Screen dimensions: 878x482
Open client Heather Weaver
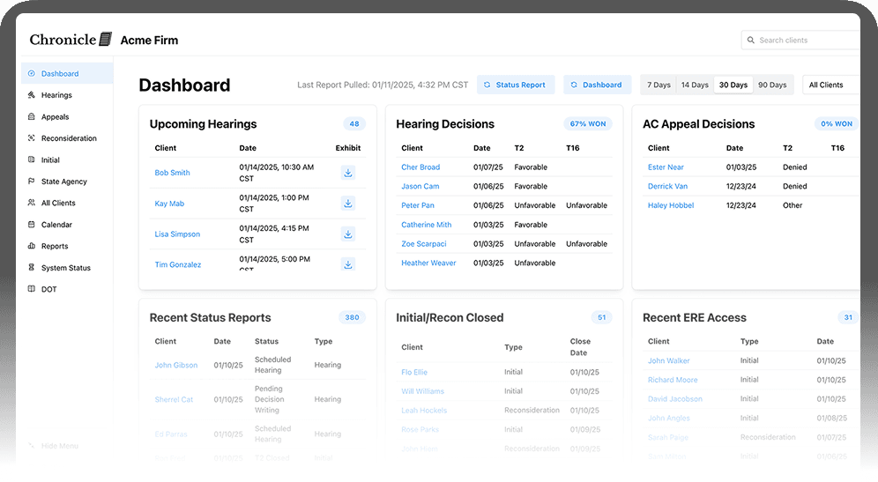tap(428, 263)
